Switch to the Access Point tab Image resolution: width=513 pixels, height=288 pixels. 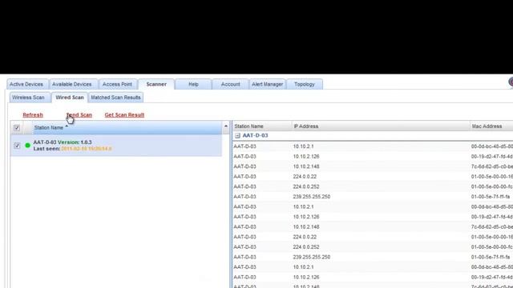(117, 84)
